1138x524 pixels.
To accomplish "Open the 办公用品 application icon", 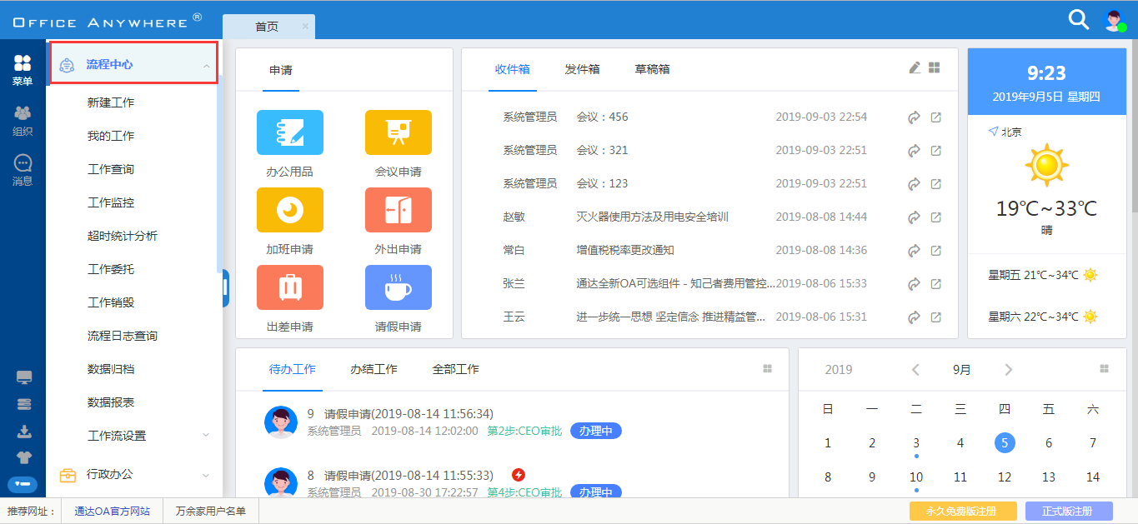I will click(289, 132).
